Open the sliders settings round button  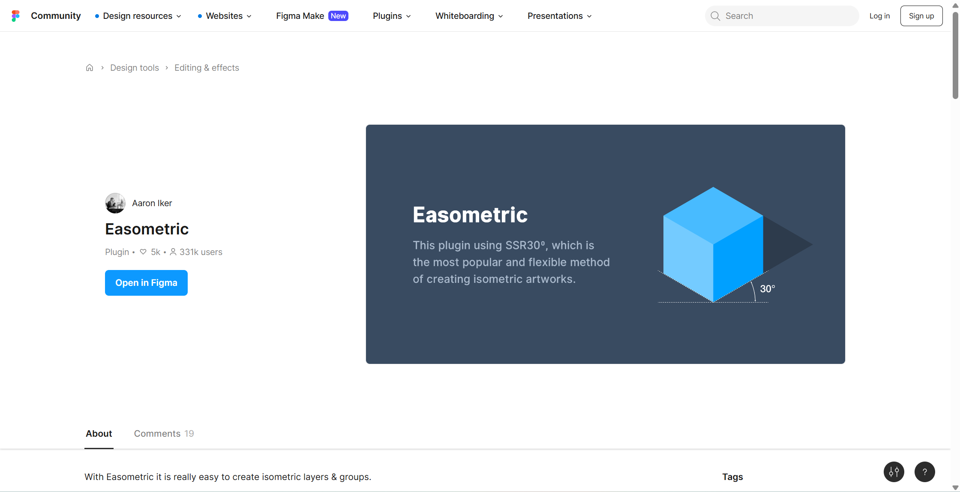pos(894,472)
